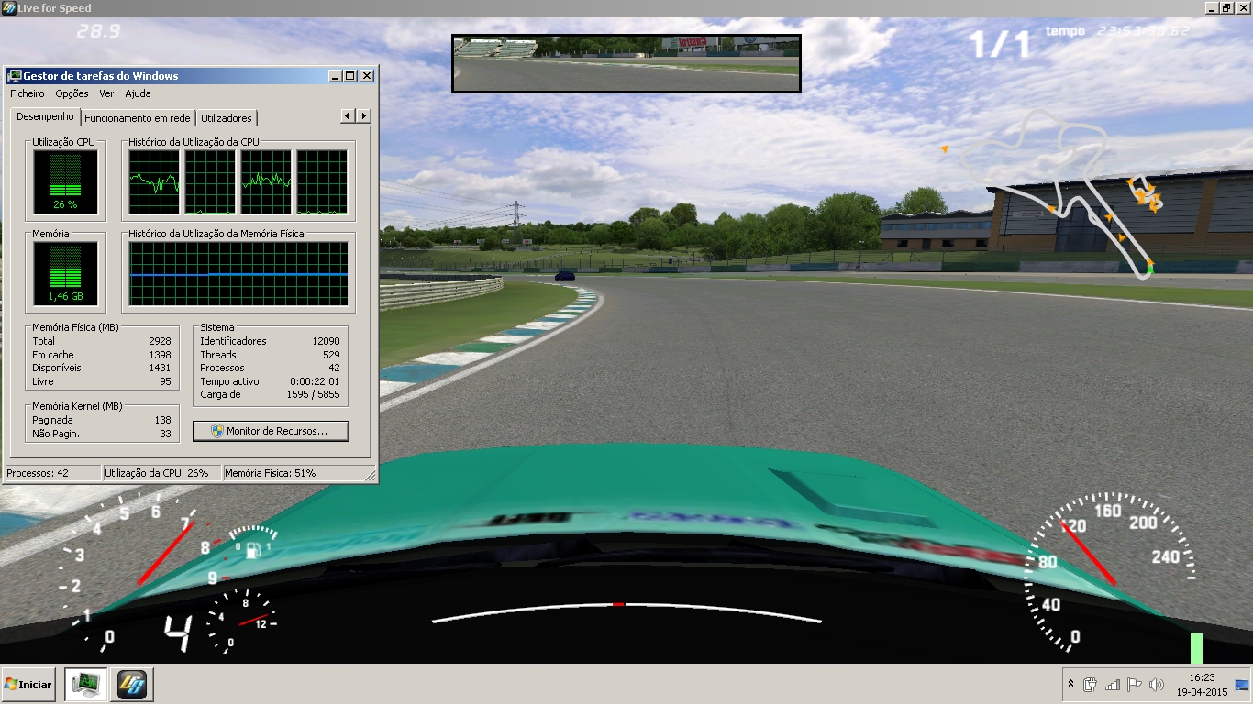
Task: Click the green pedal bar in the game
Action: tap(1196, 648)
